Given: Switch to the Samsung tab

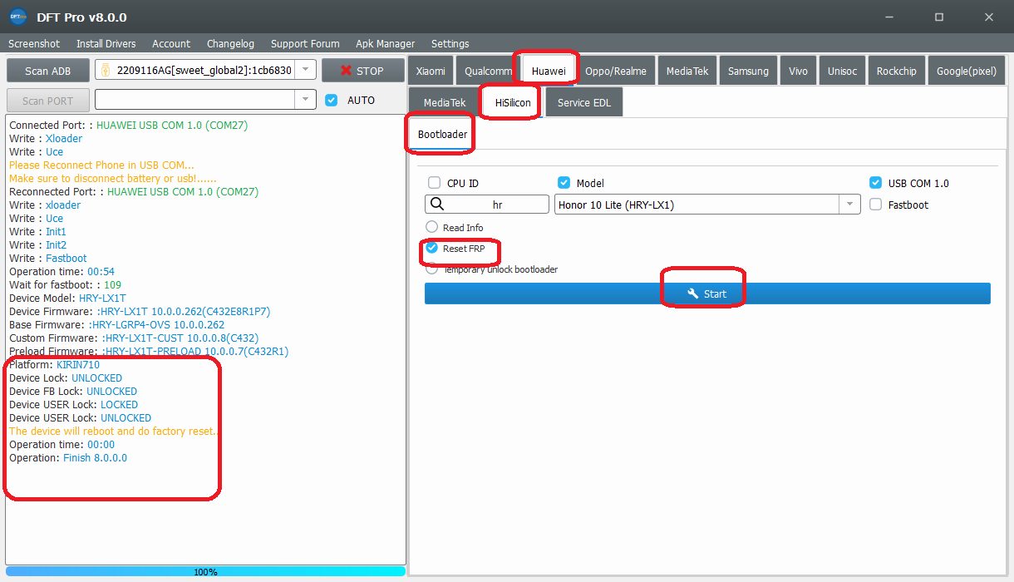Looking at the screenshot, I should pos(748,71).
